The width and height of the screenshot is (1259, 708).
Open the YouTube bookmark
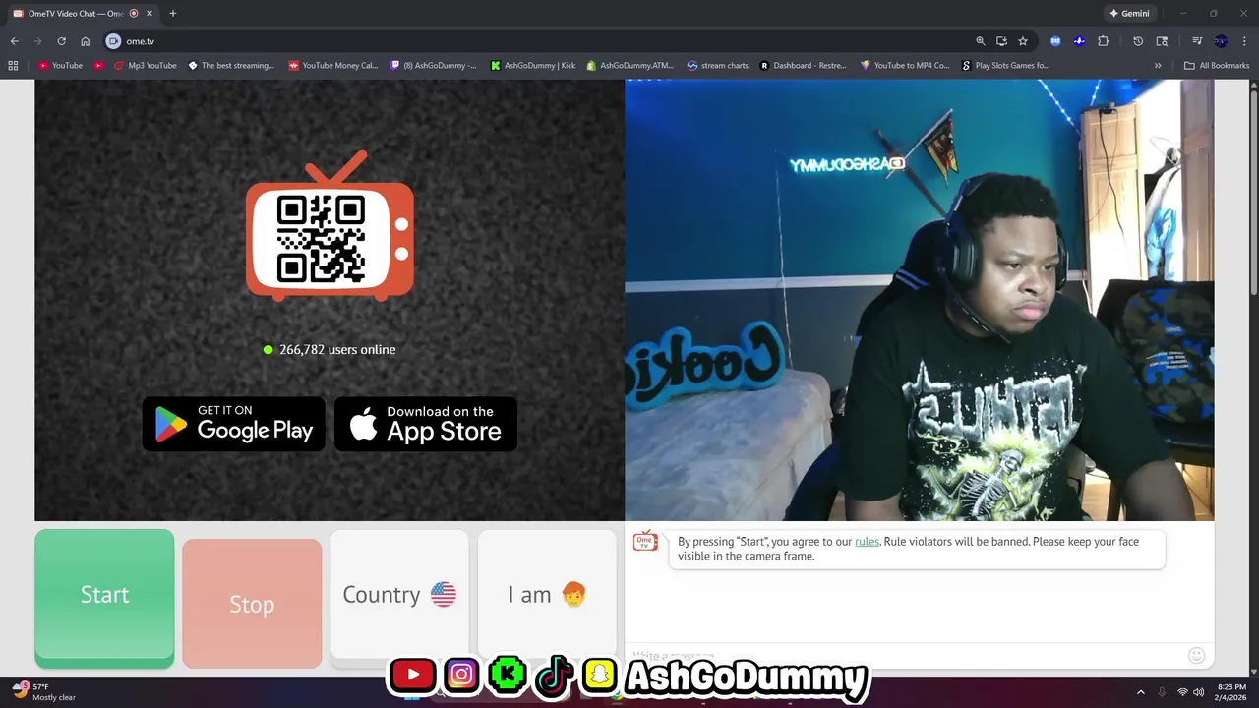[x=60, y=66]
